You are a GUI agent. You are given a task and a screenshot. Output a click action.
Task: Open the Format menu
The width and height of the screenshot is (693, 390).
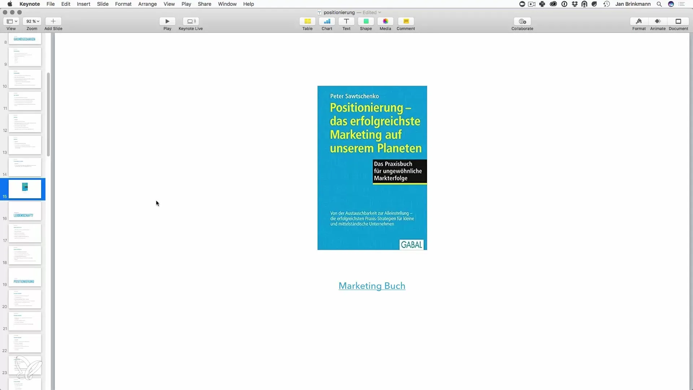pyautogui.click(x=123, y=4)
